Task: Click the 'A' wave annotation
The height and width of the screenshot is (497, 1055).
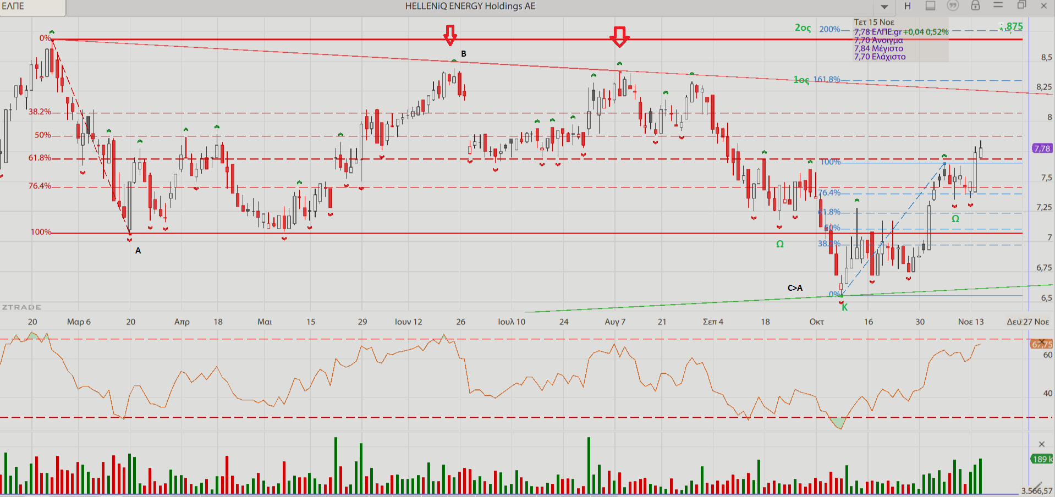Action: click(x=138, y=251)
